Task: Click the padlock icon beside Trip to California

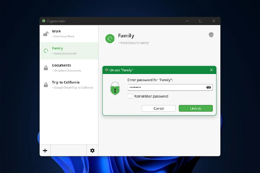Action: pyautogui.click(x=46, y=85)
